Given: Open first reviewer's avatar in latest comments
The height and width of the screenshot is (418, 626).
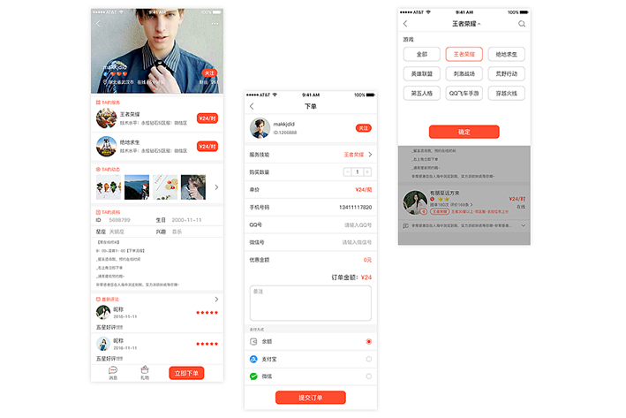Looking at the screenshot, I should click(103, 312).
